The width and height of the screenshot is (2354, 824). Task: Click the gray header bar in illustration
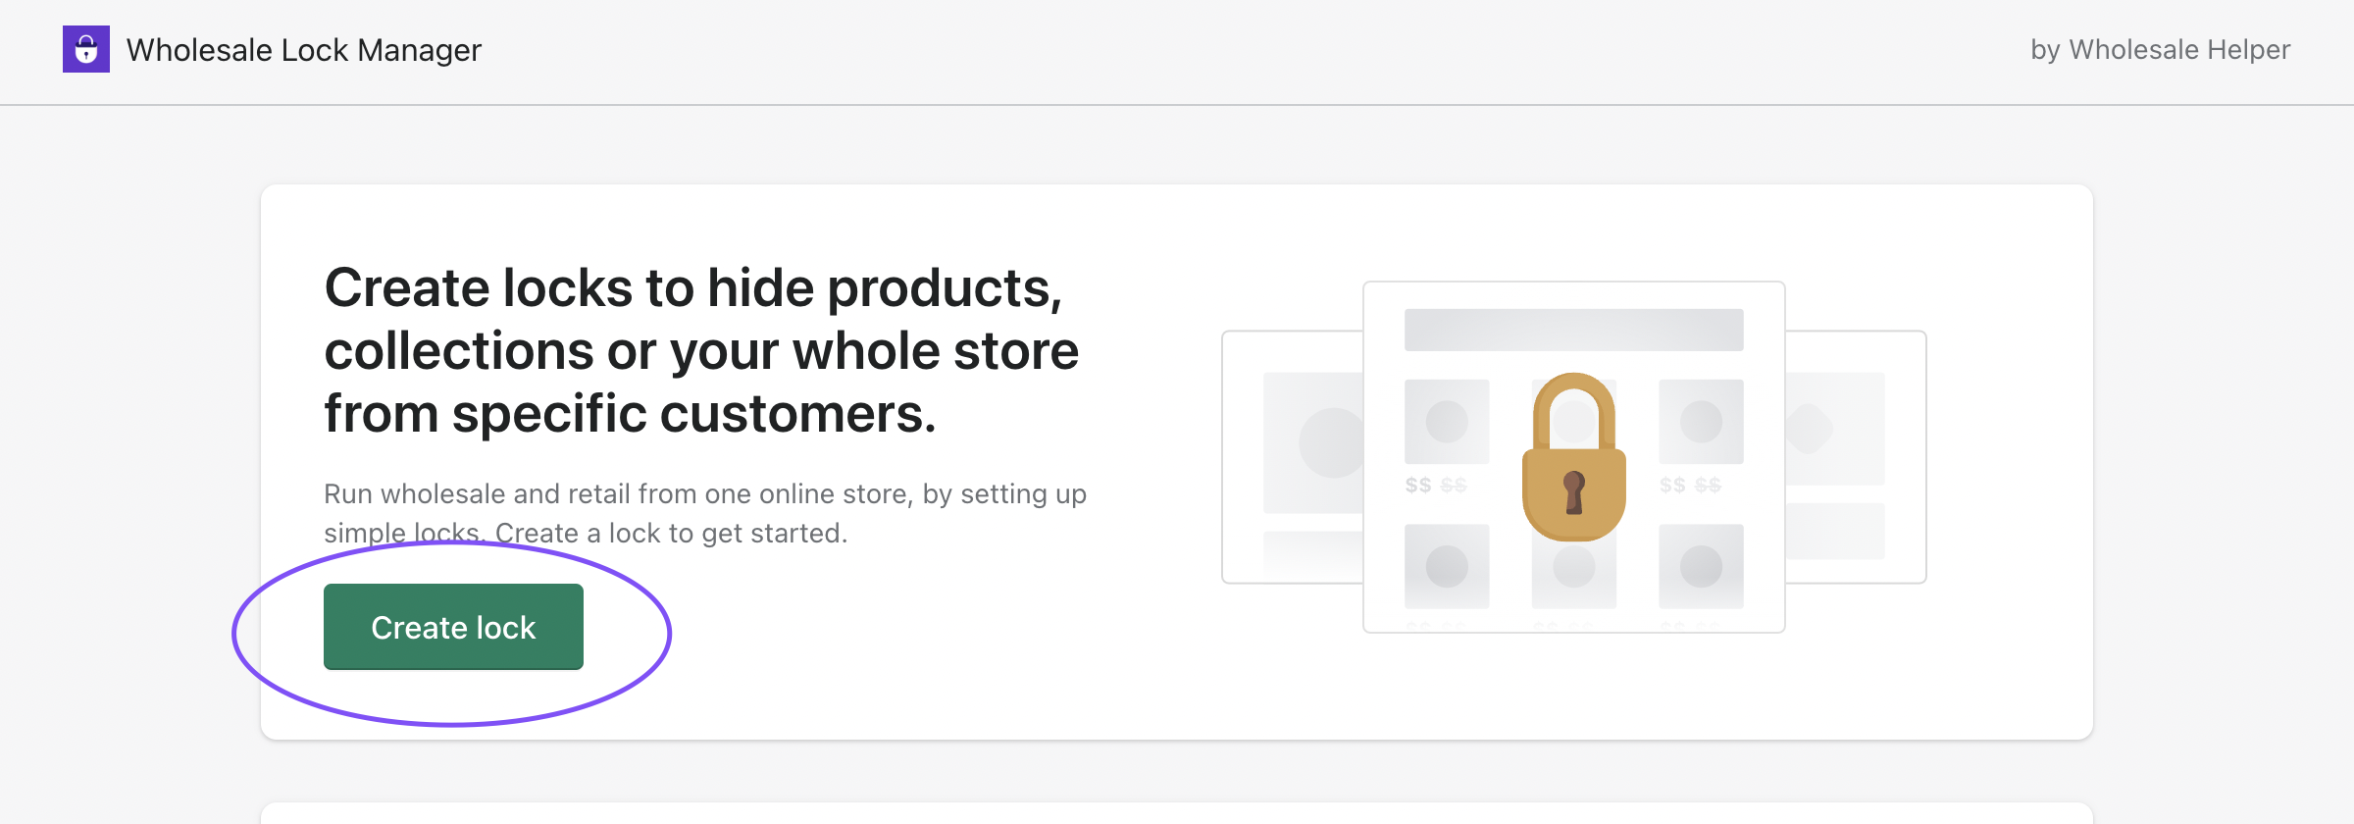tap(1573, 330)
